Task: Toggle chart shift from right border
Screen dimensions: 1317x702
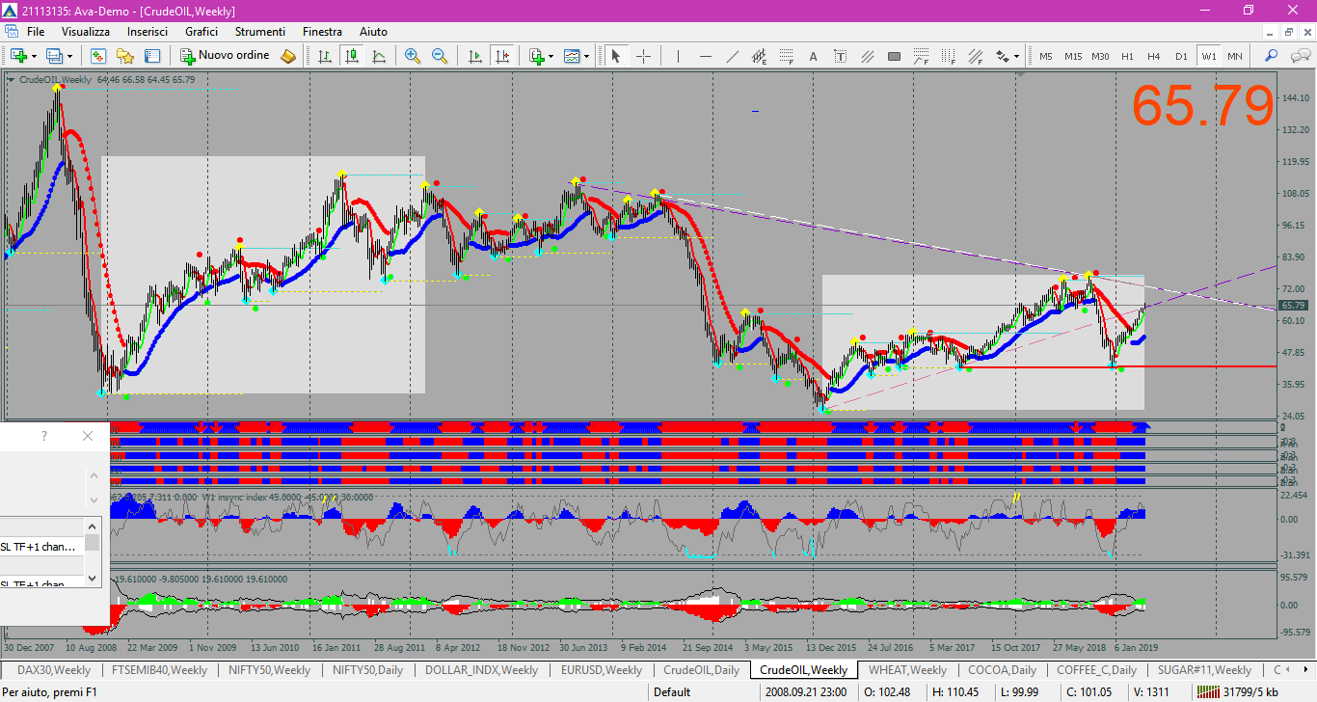Action: (x=501, y=56)
